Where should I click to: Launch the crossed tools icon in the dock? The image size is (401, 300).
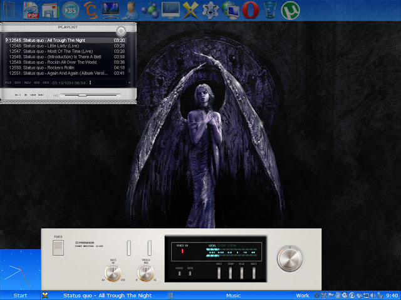[x=190, y=9]
